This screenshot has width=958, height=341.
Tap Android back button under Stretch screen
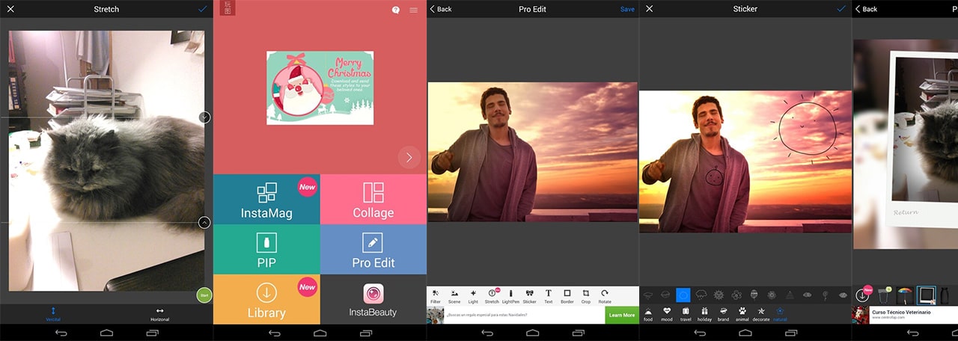(x=61, y=333)
